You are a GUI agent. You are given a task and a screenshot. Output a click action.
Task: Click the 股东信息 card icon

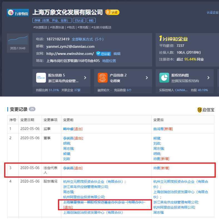(41, 78)
